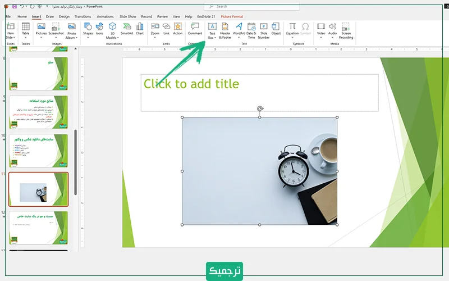Click the rotation handle above the picture
The height and width of the screenshot is (281, 449).
coord(260,108)
